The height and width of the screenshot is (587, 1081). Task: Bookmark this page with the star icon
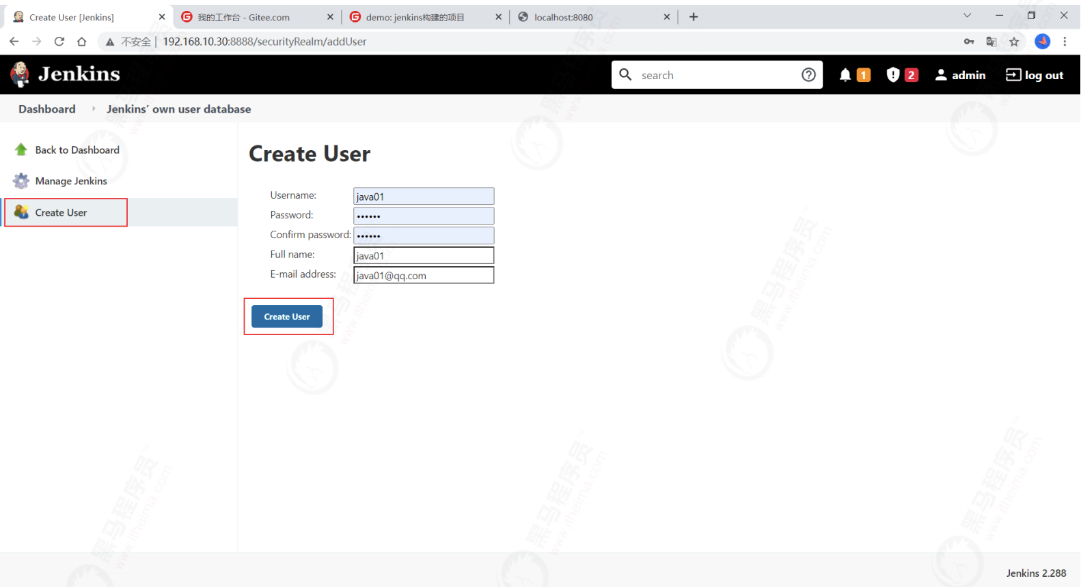pyautogui.click(x=1014, y=42)
